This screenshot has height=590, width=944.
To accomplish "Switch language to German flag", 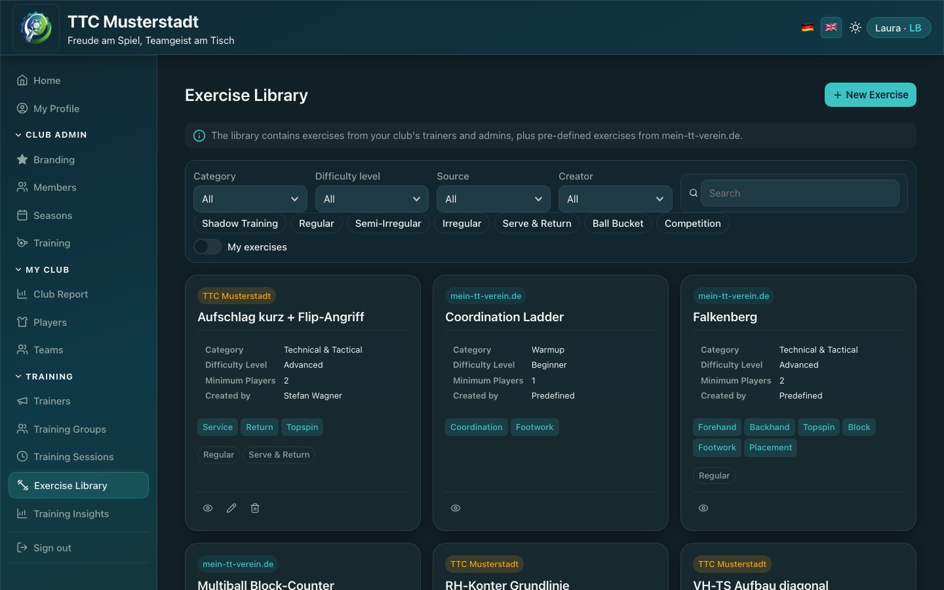I will (x=808, y=28).
